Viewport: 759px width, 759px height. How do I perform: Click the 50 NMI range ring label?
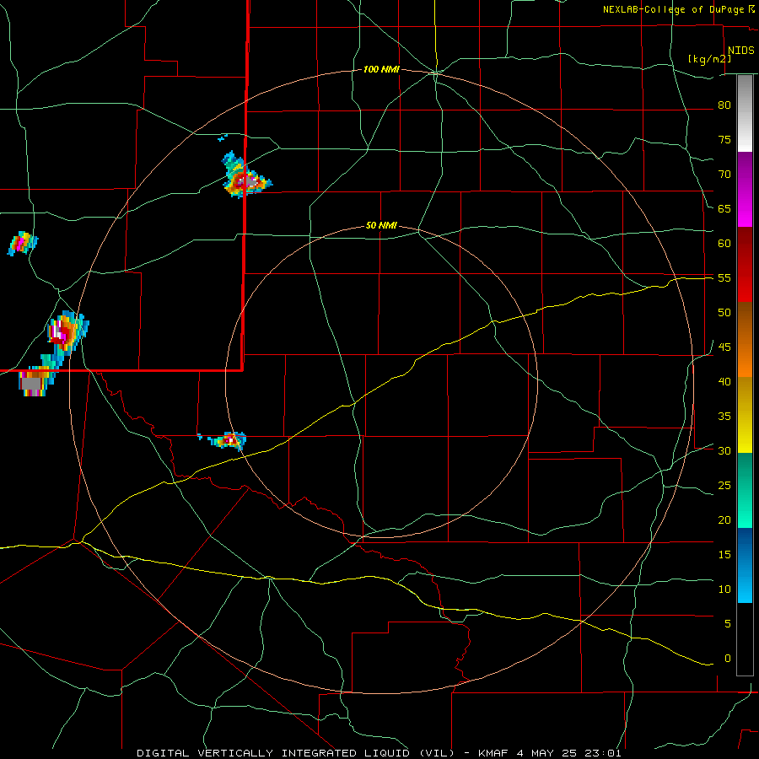click(x=381, y=225)
